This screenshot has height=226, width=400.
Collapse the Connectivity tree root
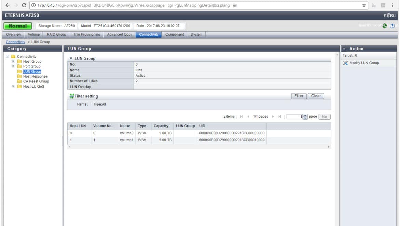point(8,56)
